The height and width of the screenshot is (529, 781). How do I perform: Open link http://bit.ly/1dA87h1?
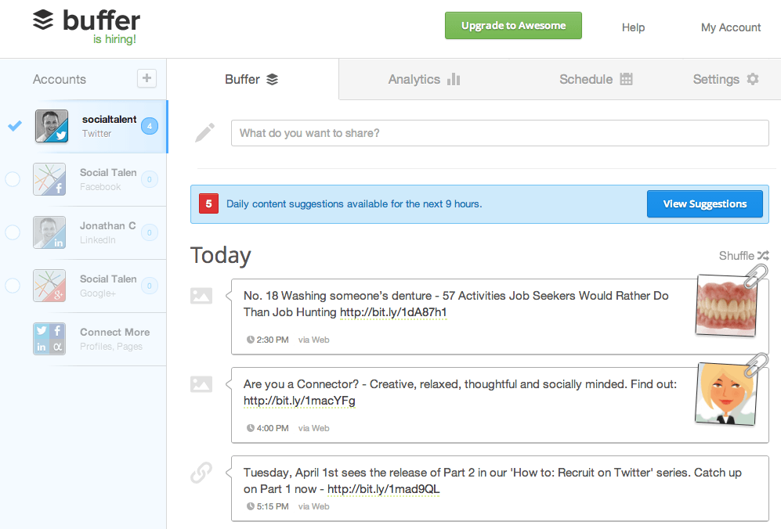(393, 312)
